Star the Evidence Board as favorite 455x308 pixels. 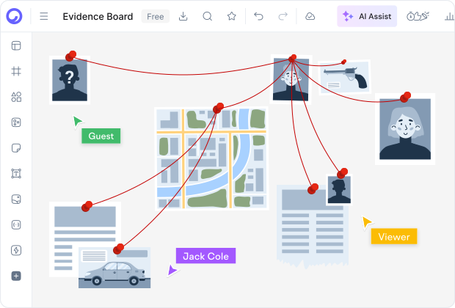pyautogui.click(x=232, y=16)
